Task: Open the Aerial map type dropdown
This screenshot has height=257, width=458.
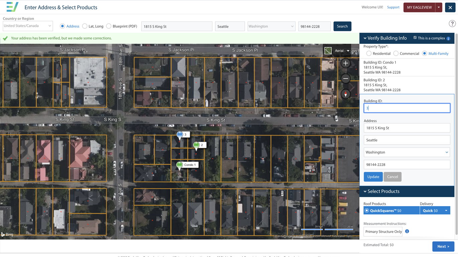Action: (x=348, y=51)
